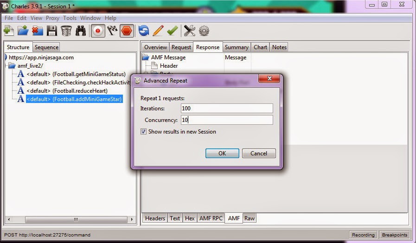Image resolution: width=416 pixels, height=243 pixels.
Task: Click the Iterations input field
Action: coord(227,108)
